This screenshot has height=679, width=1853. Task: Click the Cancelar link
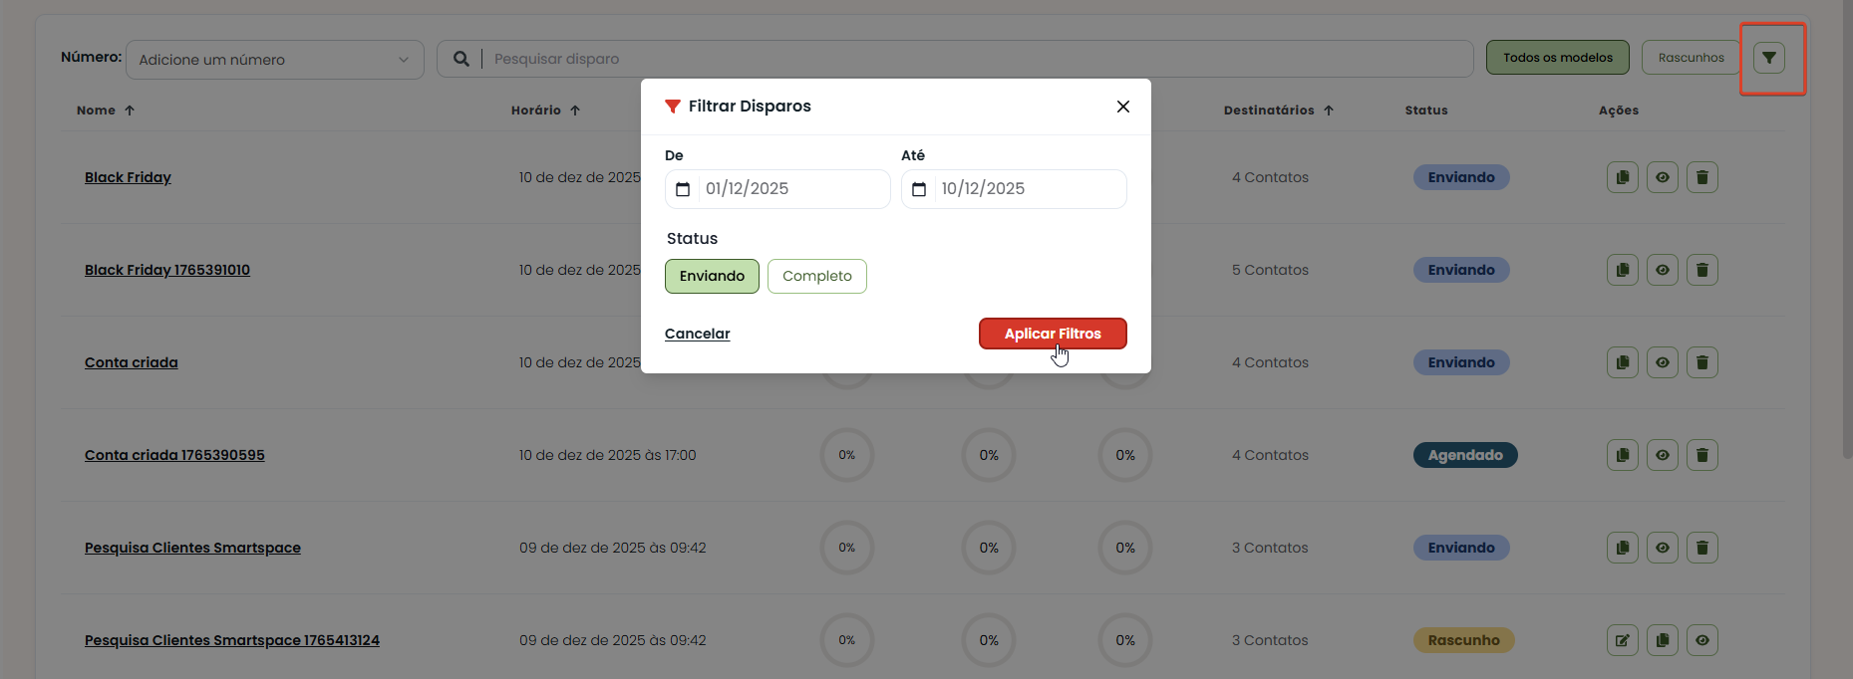coord(697,334)
